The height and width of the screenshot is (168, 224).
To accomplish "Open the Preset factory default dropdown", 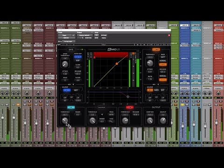I will tap(84, 35).
